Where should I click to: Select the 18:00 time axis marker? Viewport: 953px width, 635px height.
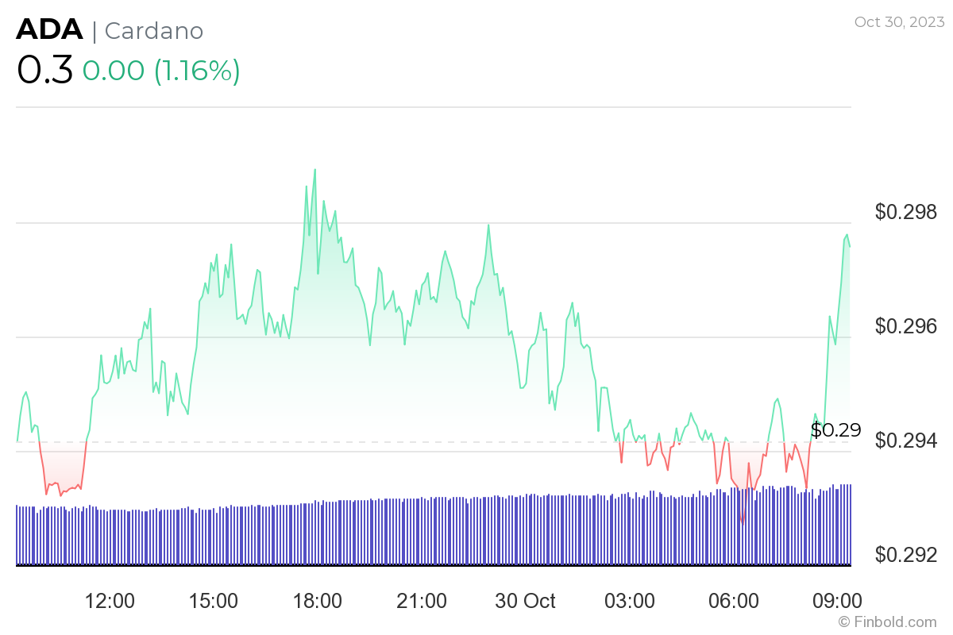point(318,601)
